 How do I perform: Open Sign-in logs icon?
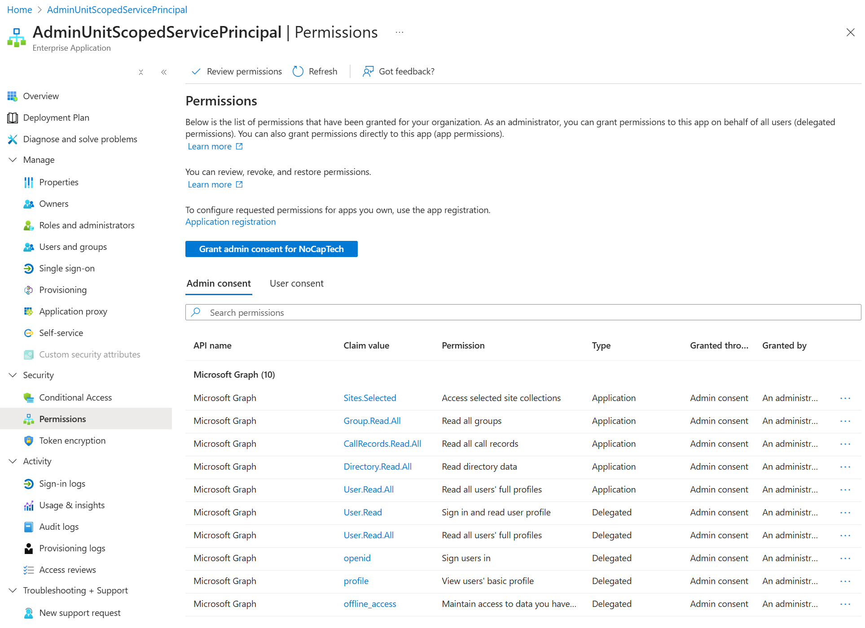[29, 484]
